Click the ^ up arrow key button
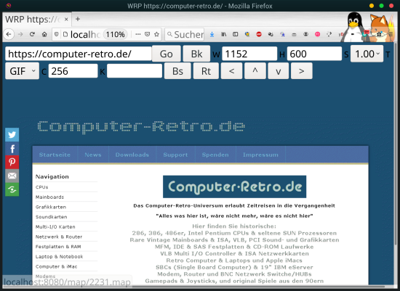Screen dimensions: 400x291 click(255, 71)
